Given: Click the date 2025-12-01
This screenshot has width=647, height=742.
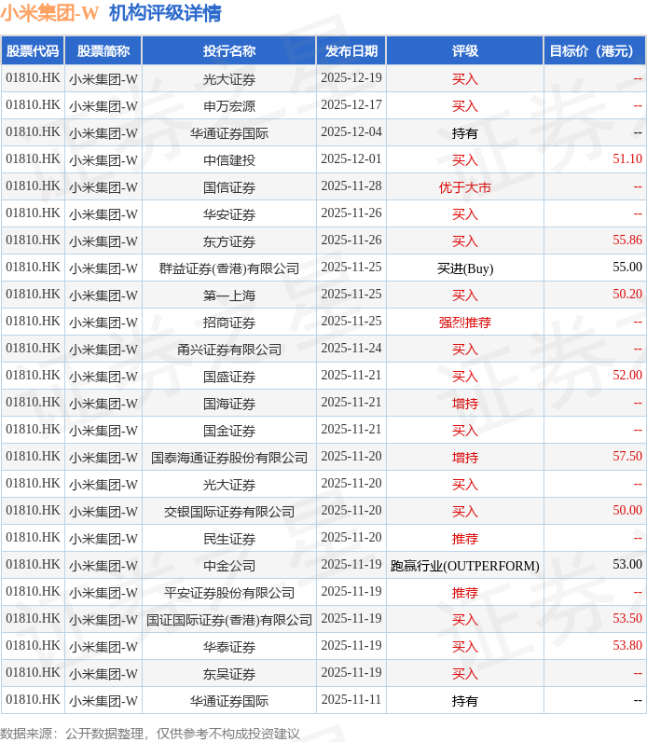Looking at the screenshot, I should [x=351, y=158].
